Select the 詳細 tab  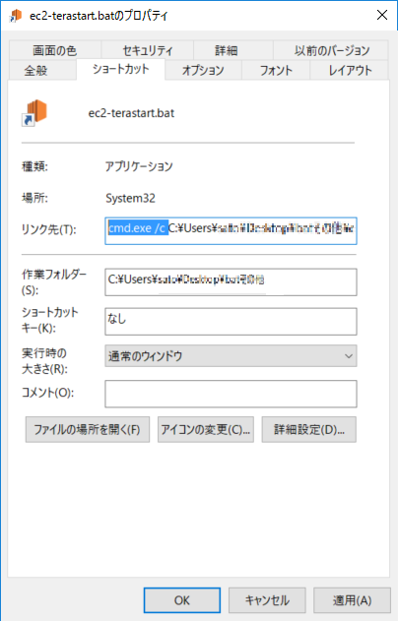click(227, 50)
